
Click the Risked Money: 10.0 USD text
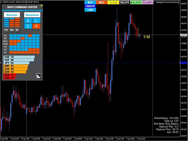point(166,118)
